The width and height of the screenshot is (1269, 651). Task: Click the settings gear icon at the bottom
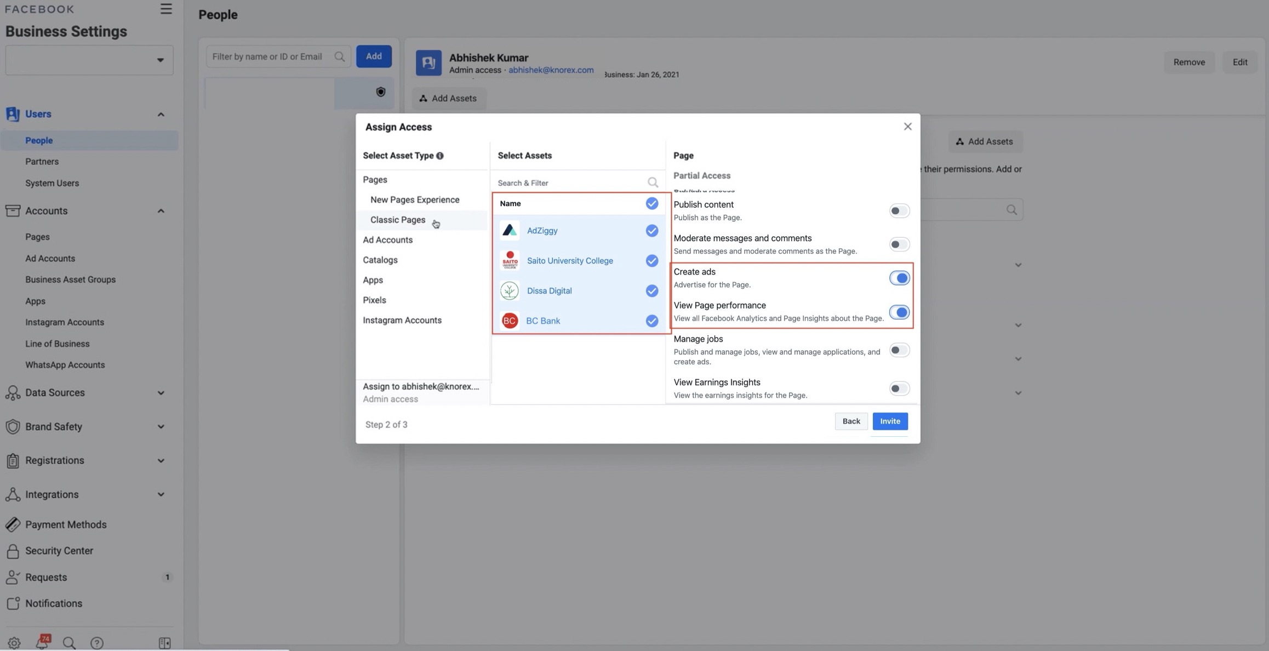pyautogui.click(x=14, y=643)
